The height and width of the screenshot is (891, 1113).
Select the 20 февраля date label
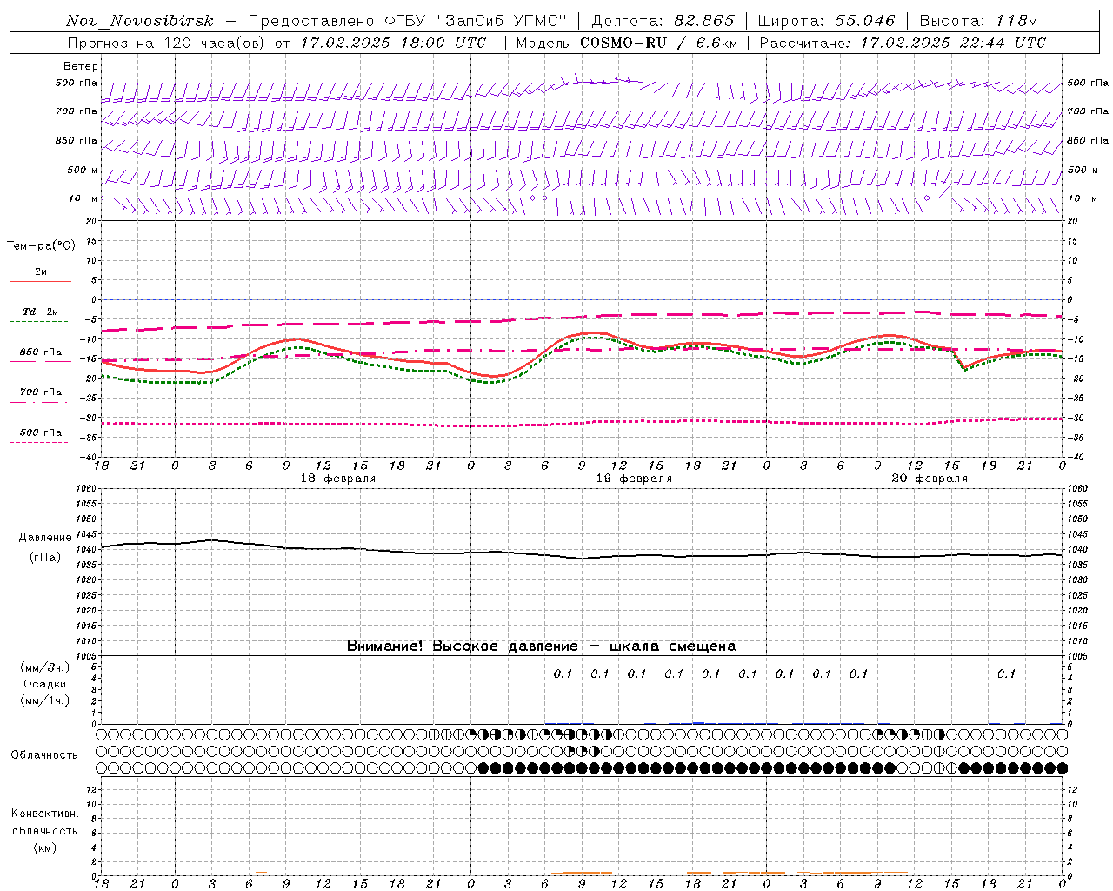[x=930, y=479]
